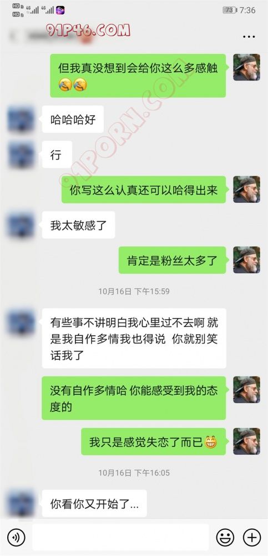268x556 pixels.
Task: Tap the long message starting 有些事不讲明白
Action: pyautogui.click(x=134, y=338)
